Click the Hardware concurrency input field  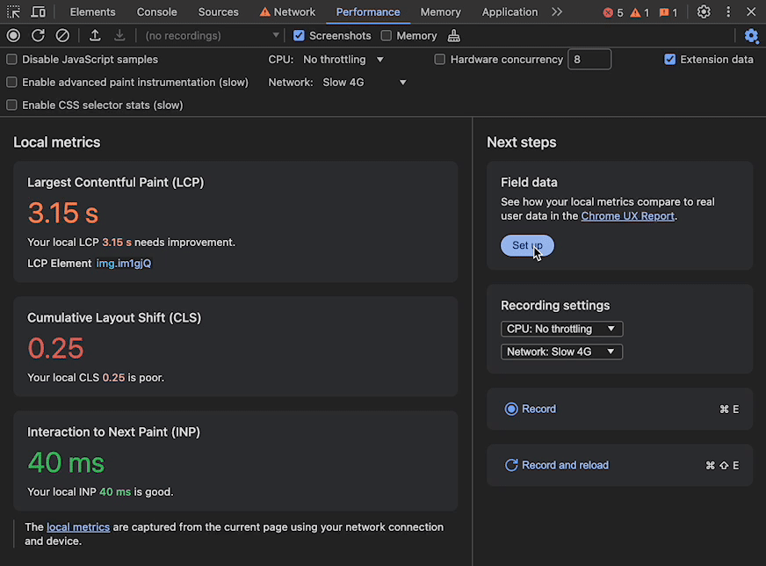[x=589, y=59]
